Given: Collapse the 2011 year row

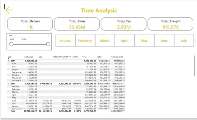Looking at the screenshot, I should click(9, 61).
